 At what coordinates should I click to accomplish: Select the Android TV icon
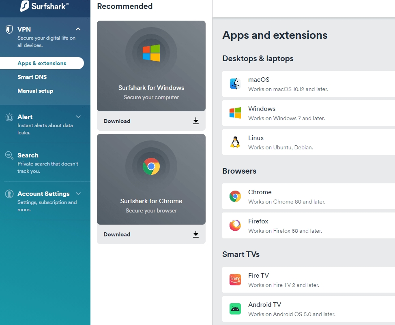pos(235,309)
